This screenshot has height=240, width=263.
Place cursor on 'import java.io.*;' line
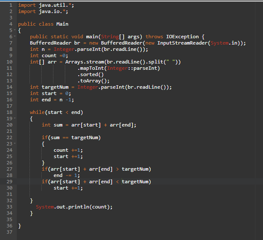[43, 11]
